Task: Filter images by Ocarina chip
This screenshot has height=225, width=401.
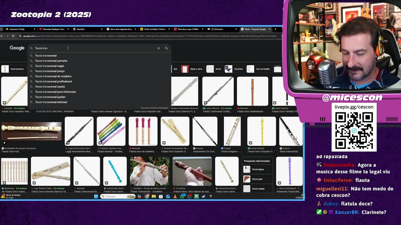Action: [234, 69]
